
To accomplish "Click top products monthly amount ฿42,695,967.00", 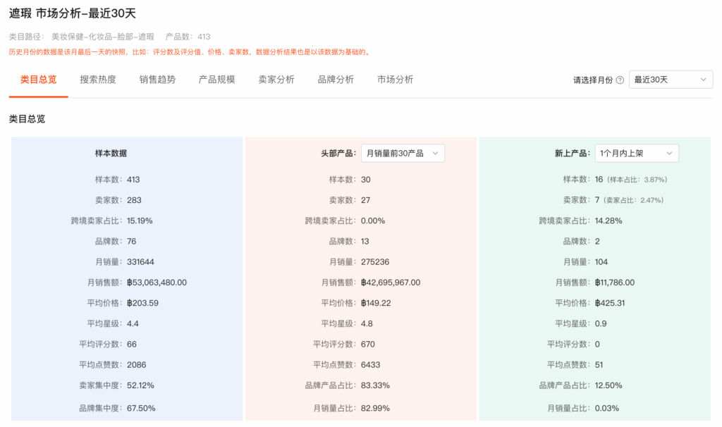I will point(391,283).
